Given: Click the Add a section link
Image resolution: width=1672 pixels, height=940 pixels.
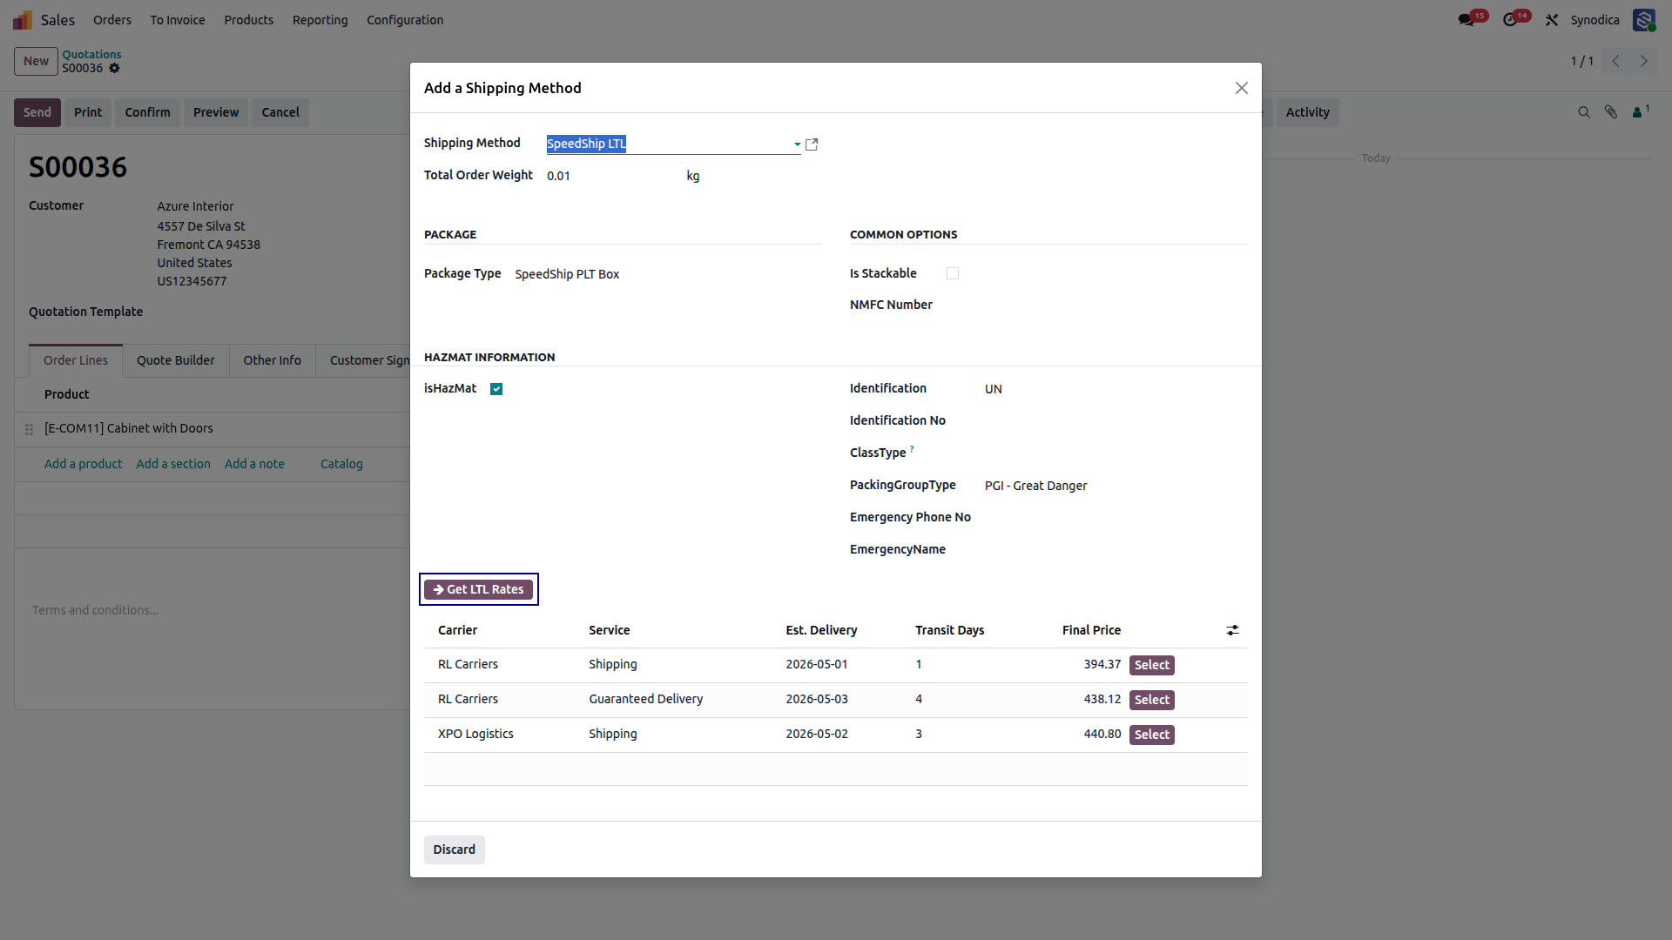Looking at the screenshot, I should pos(173,464).
